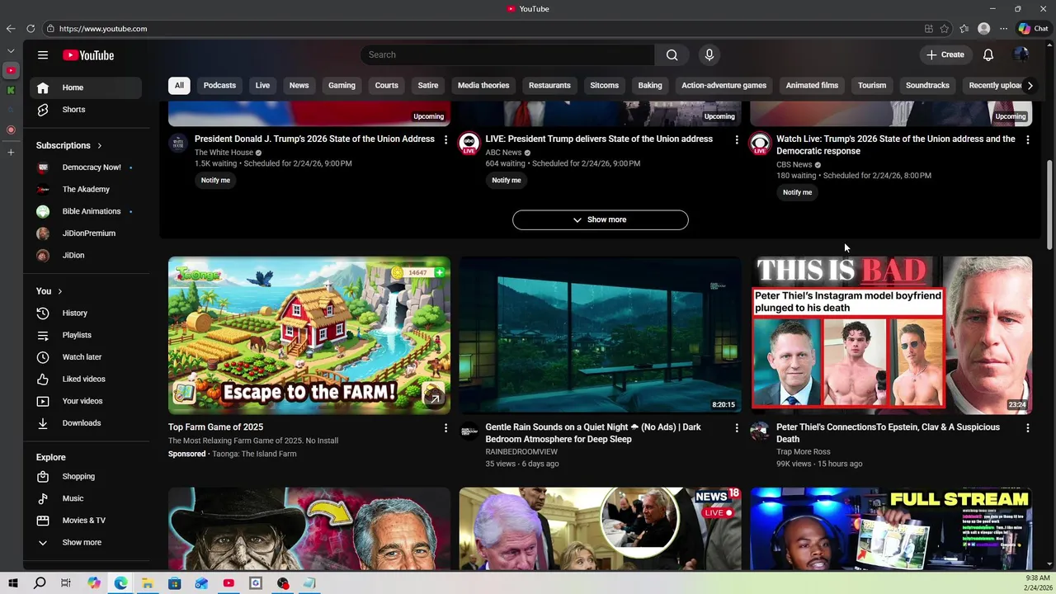Open Your videos

tap(86, 401)
